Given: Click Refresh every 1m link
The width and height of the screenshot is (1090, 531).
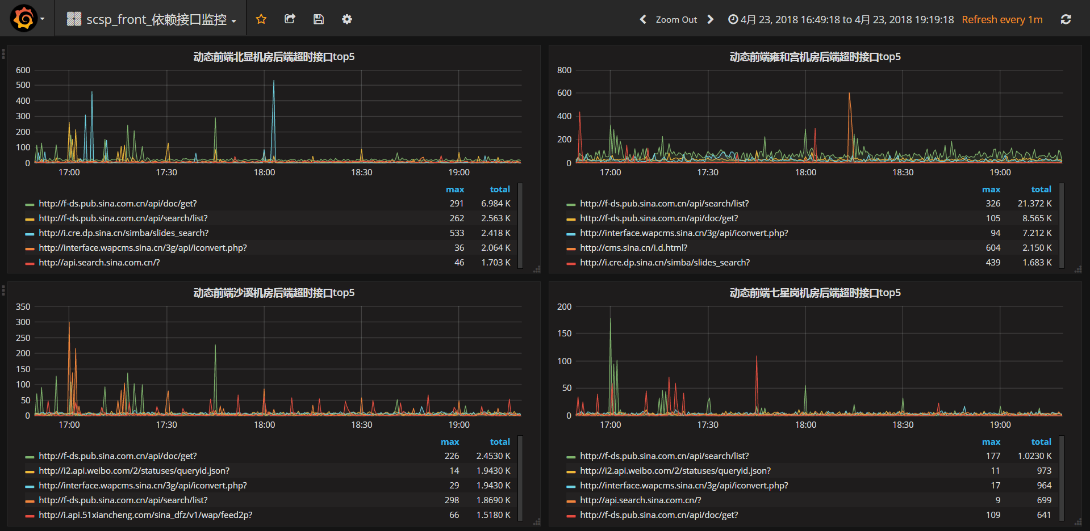Looking at the screenshot, I should [1002, 19].
